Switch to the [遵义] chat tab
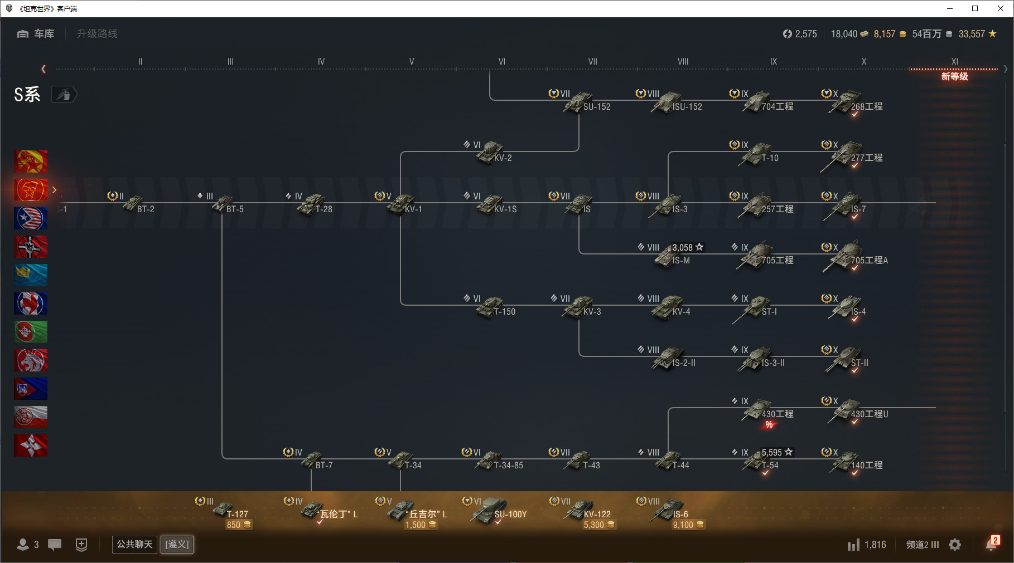The height and width of the screenshot is (563, 1014). [x=177, y=544]
